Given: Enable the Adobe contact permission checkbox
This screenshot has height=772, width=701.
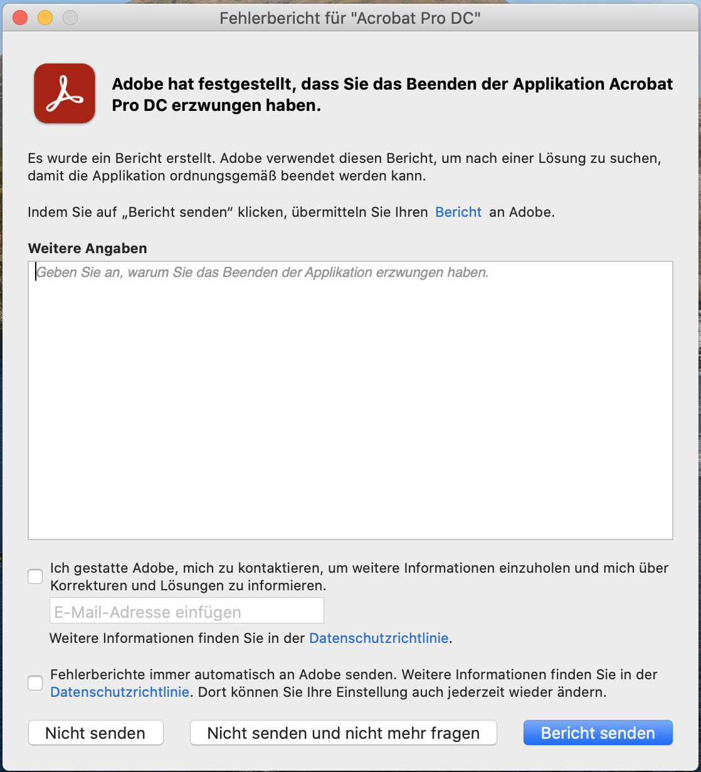Looking at the screenshot, I should tap(34, 576).
